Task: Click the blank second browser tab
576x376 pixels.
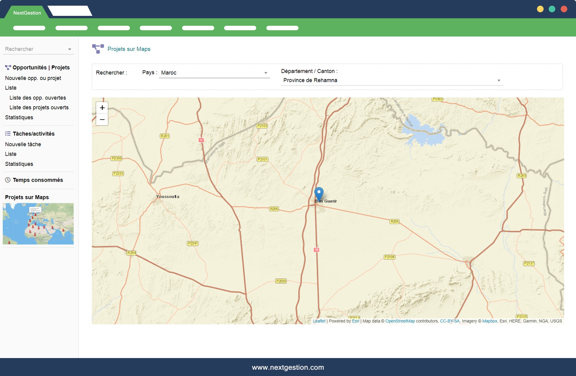Action: click(x=70, y=11)
